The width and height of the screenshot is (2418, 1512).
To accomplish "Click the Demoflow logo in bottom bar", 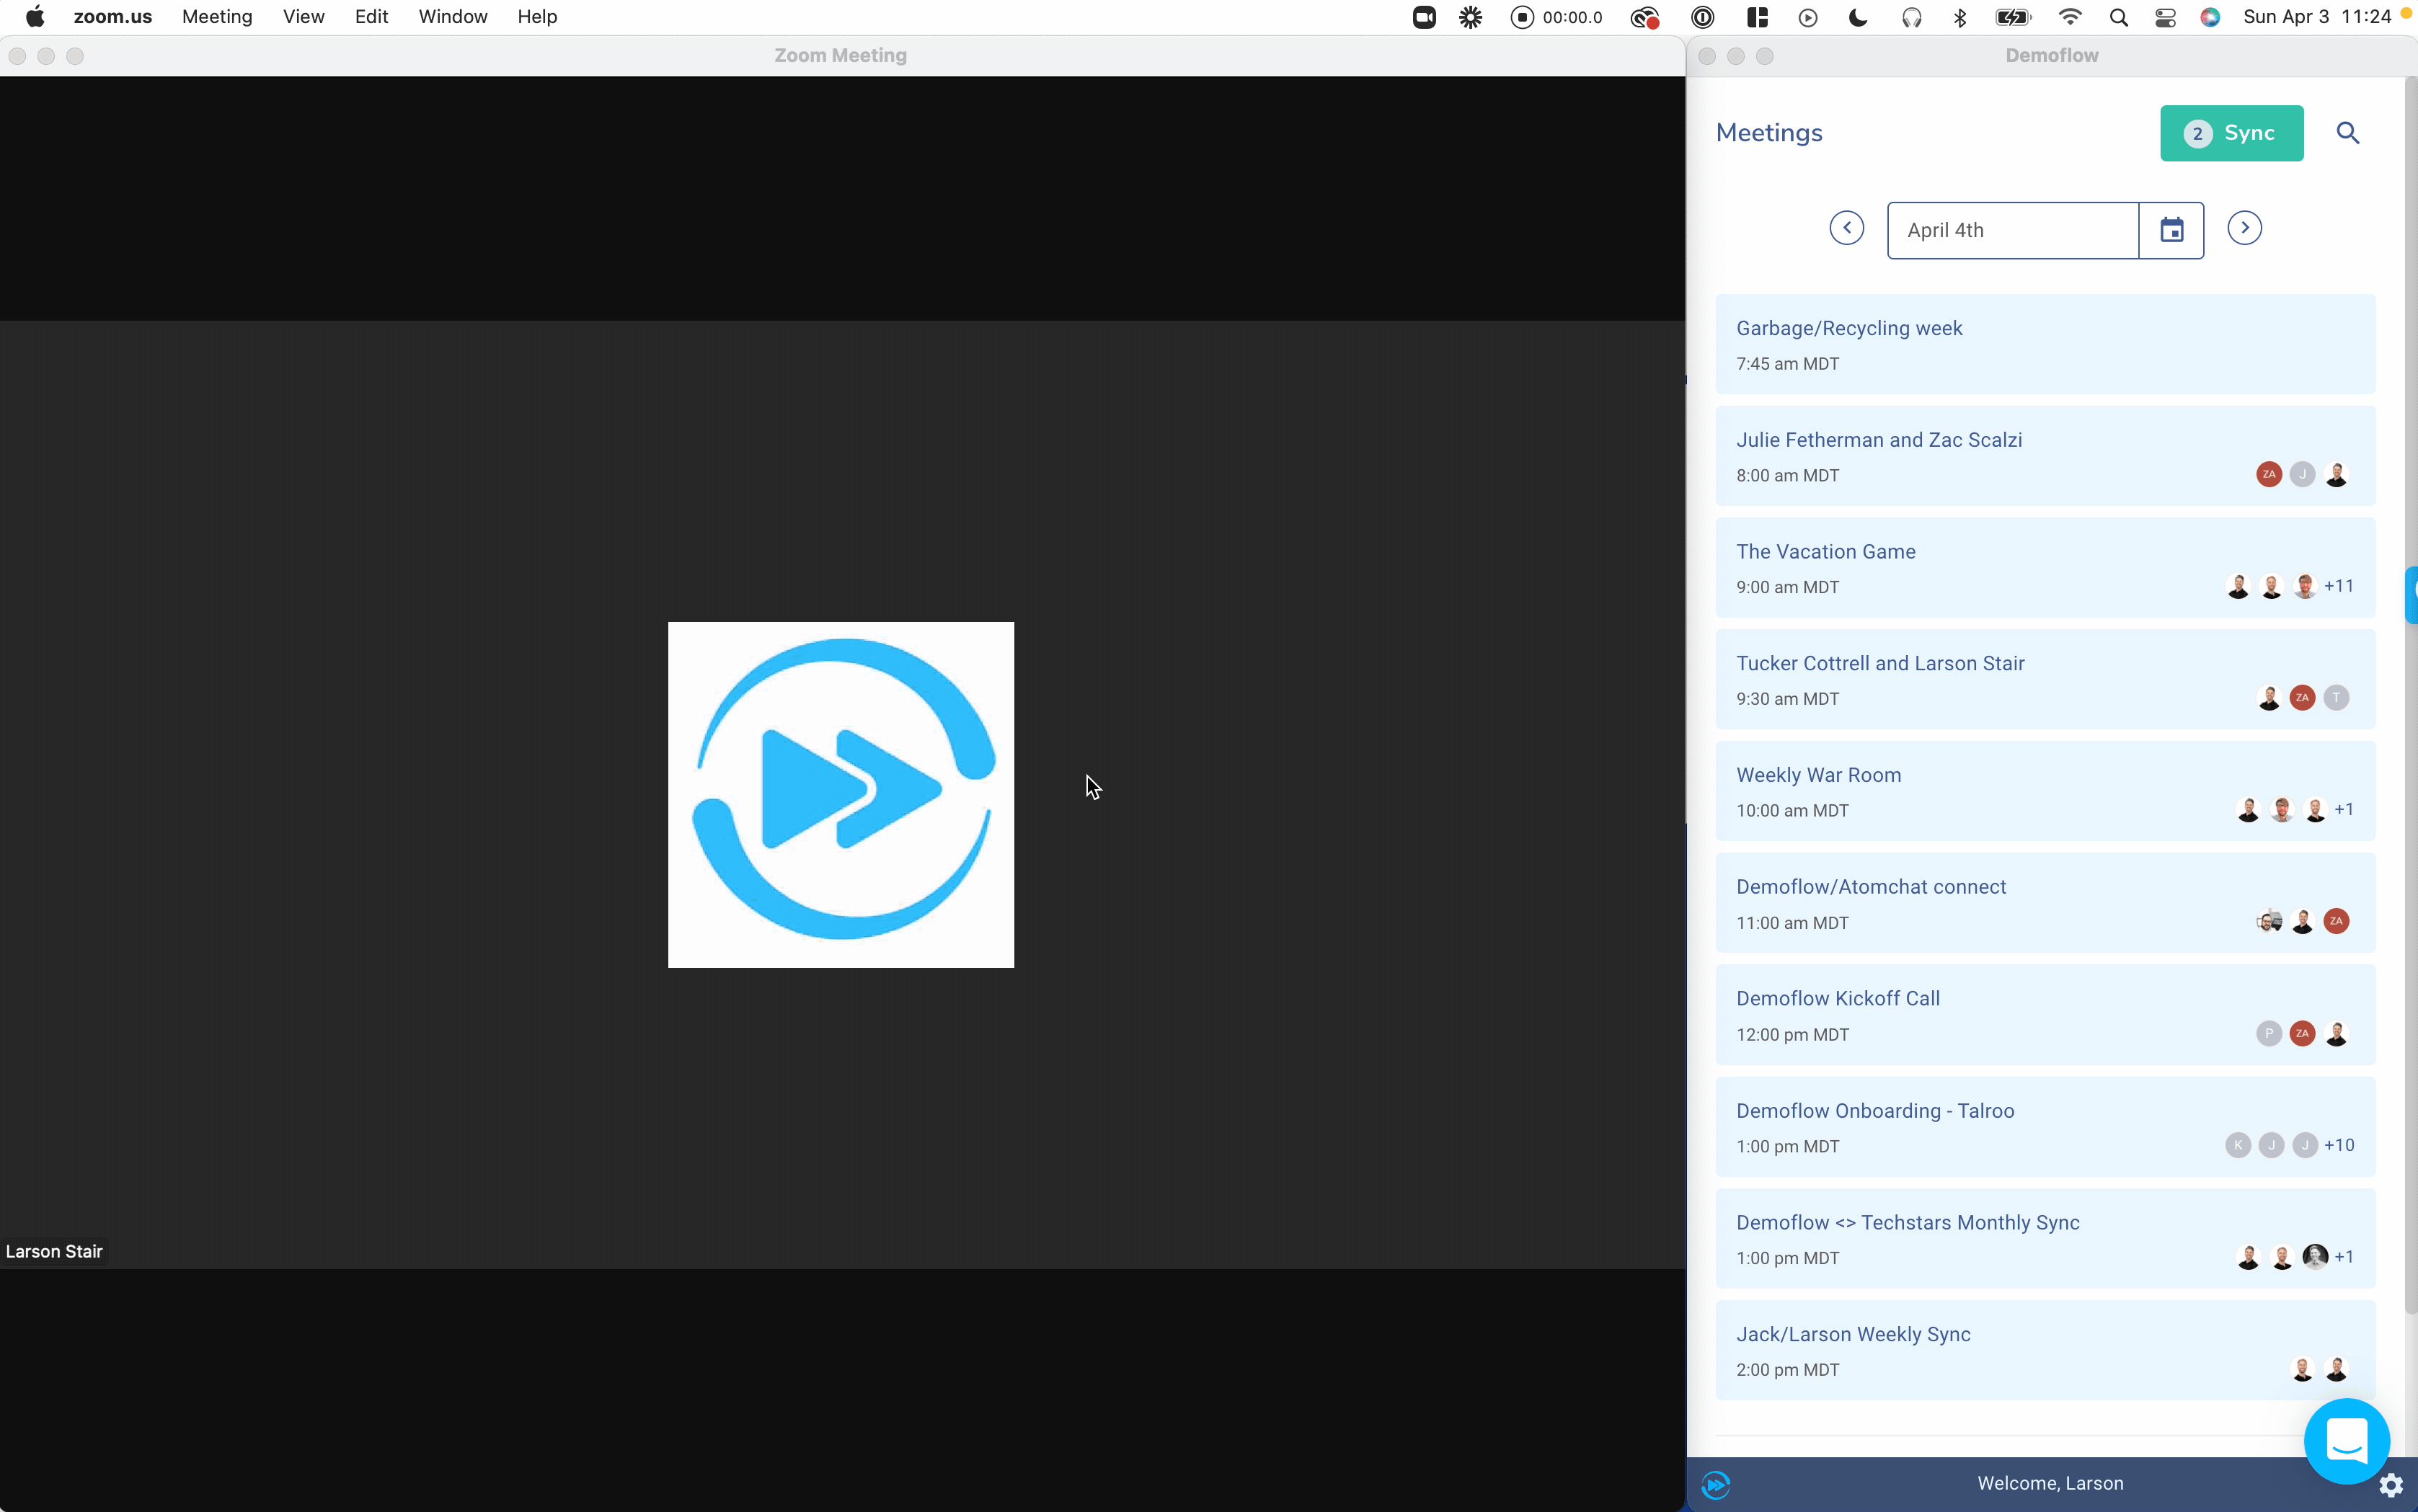I will pos(1714,1485).
